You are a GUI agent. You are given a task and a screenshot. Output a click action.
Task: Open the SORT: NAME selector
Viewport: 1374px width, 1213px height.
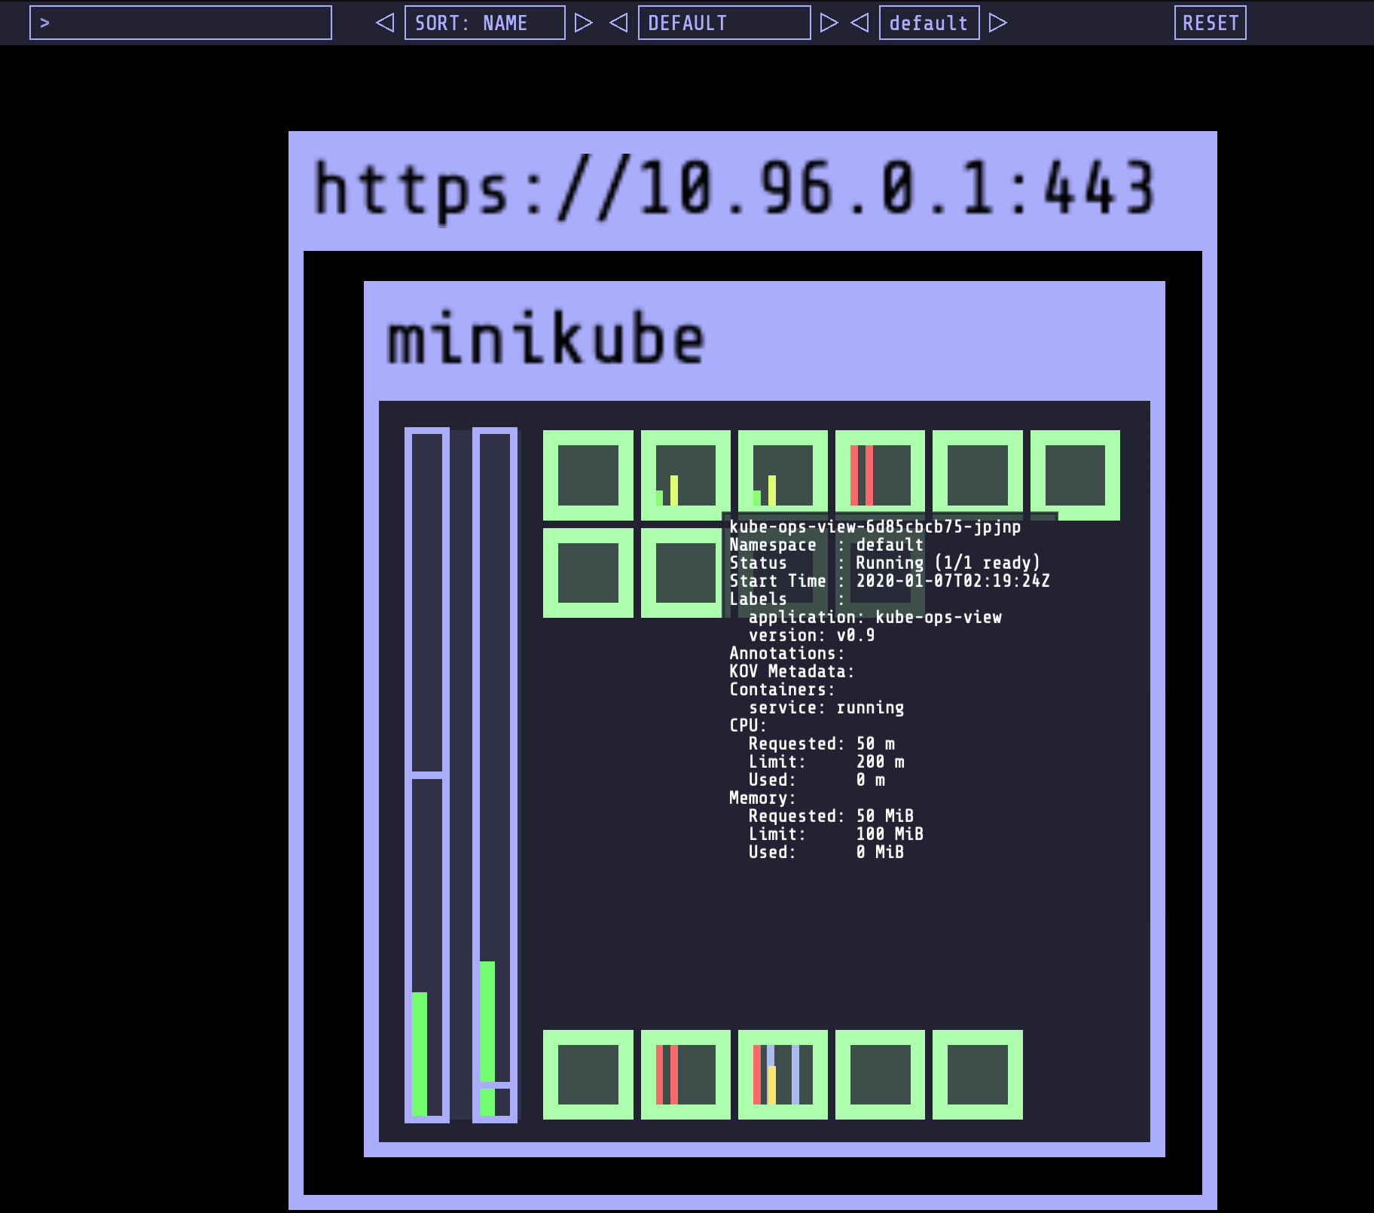[484, 23]
